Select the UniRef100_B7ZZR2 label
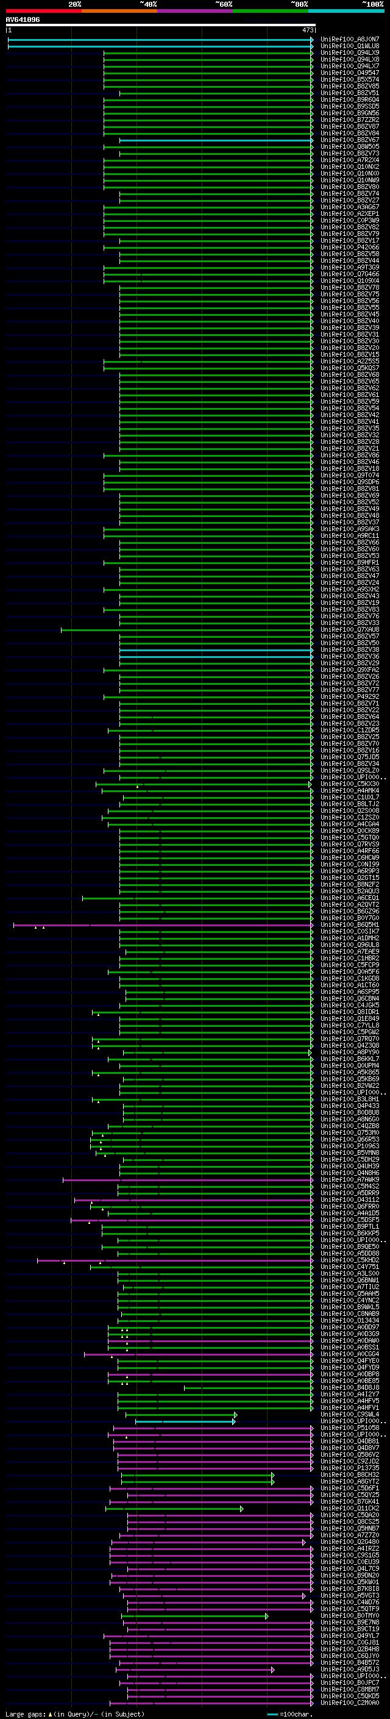This screenshot has height=1719, width=390. [x=350, y=120]
